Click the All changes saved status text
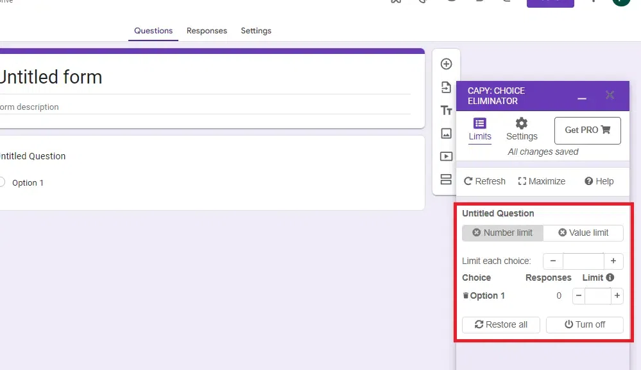This screenshot has height=370, width=641. coord(543,152)
